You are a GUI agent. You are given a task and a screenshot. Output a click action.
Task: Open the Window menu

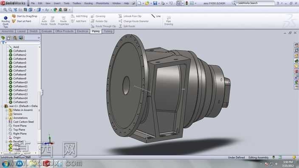tap(116, 3)
